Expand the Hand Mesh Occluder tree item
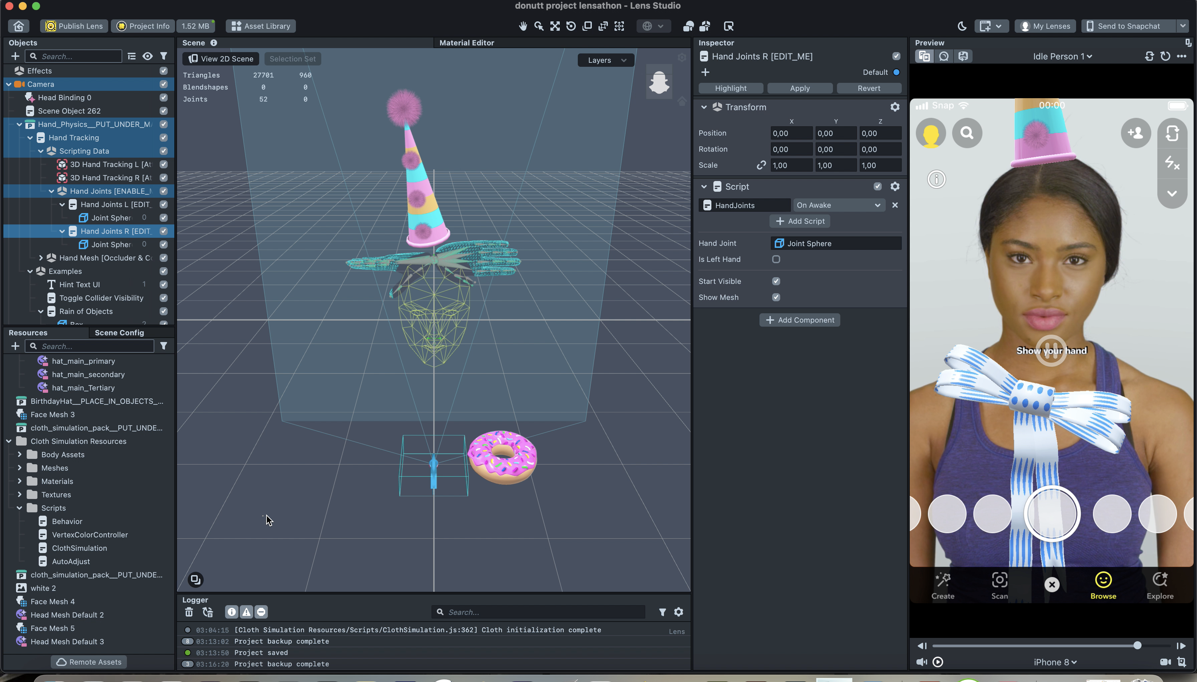This screenshot has width=1197, height=682. (x=41, y=258)
